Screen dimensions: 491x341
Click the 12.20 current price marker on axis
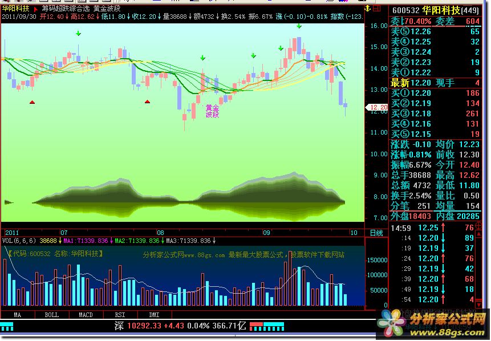(377, 107)
